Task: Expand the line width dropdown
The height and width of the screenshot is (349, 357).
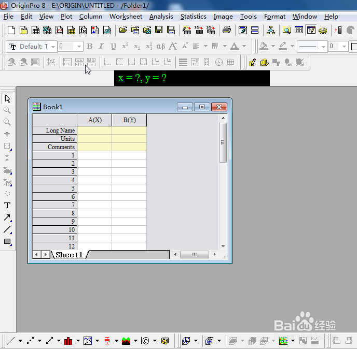Action: pos(344,47)
